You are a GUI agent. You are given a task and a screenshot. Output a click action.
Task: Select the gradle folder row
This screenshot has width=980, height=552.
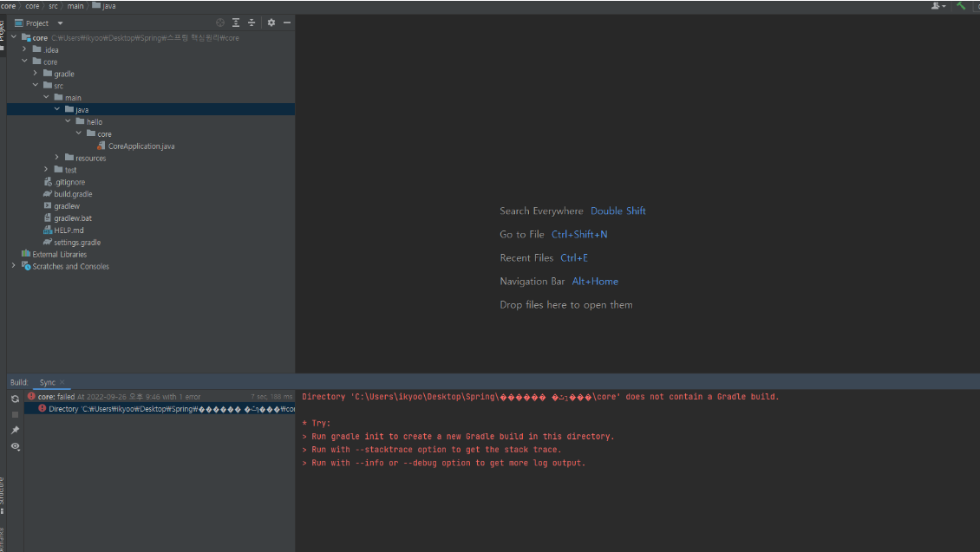click(x=151, y=74)
